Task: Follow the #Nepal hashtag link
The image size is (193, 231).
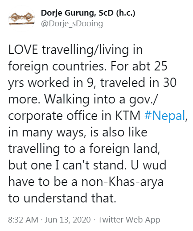Action: pos(164,115)
